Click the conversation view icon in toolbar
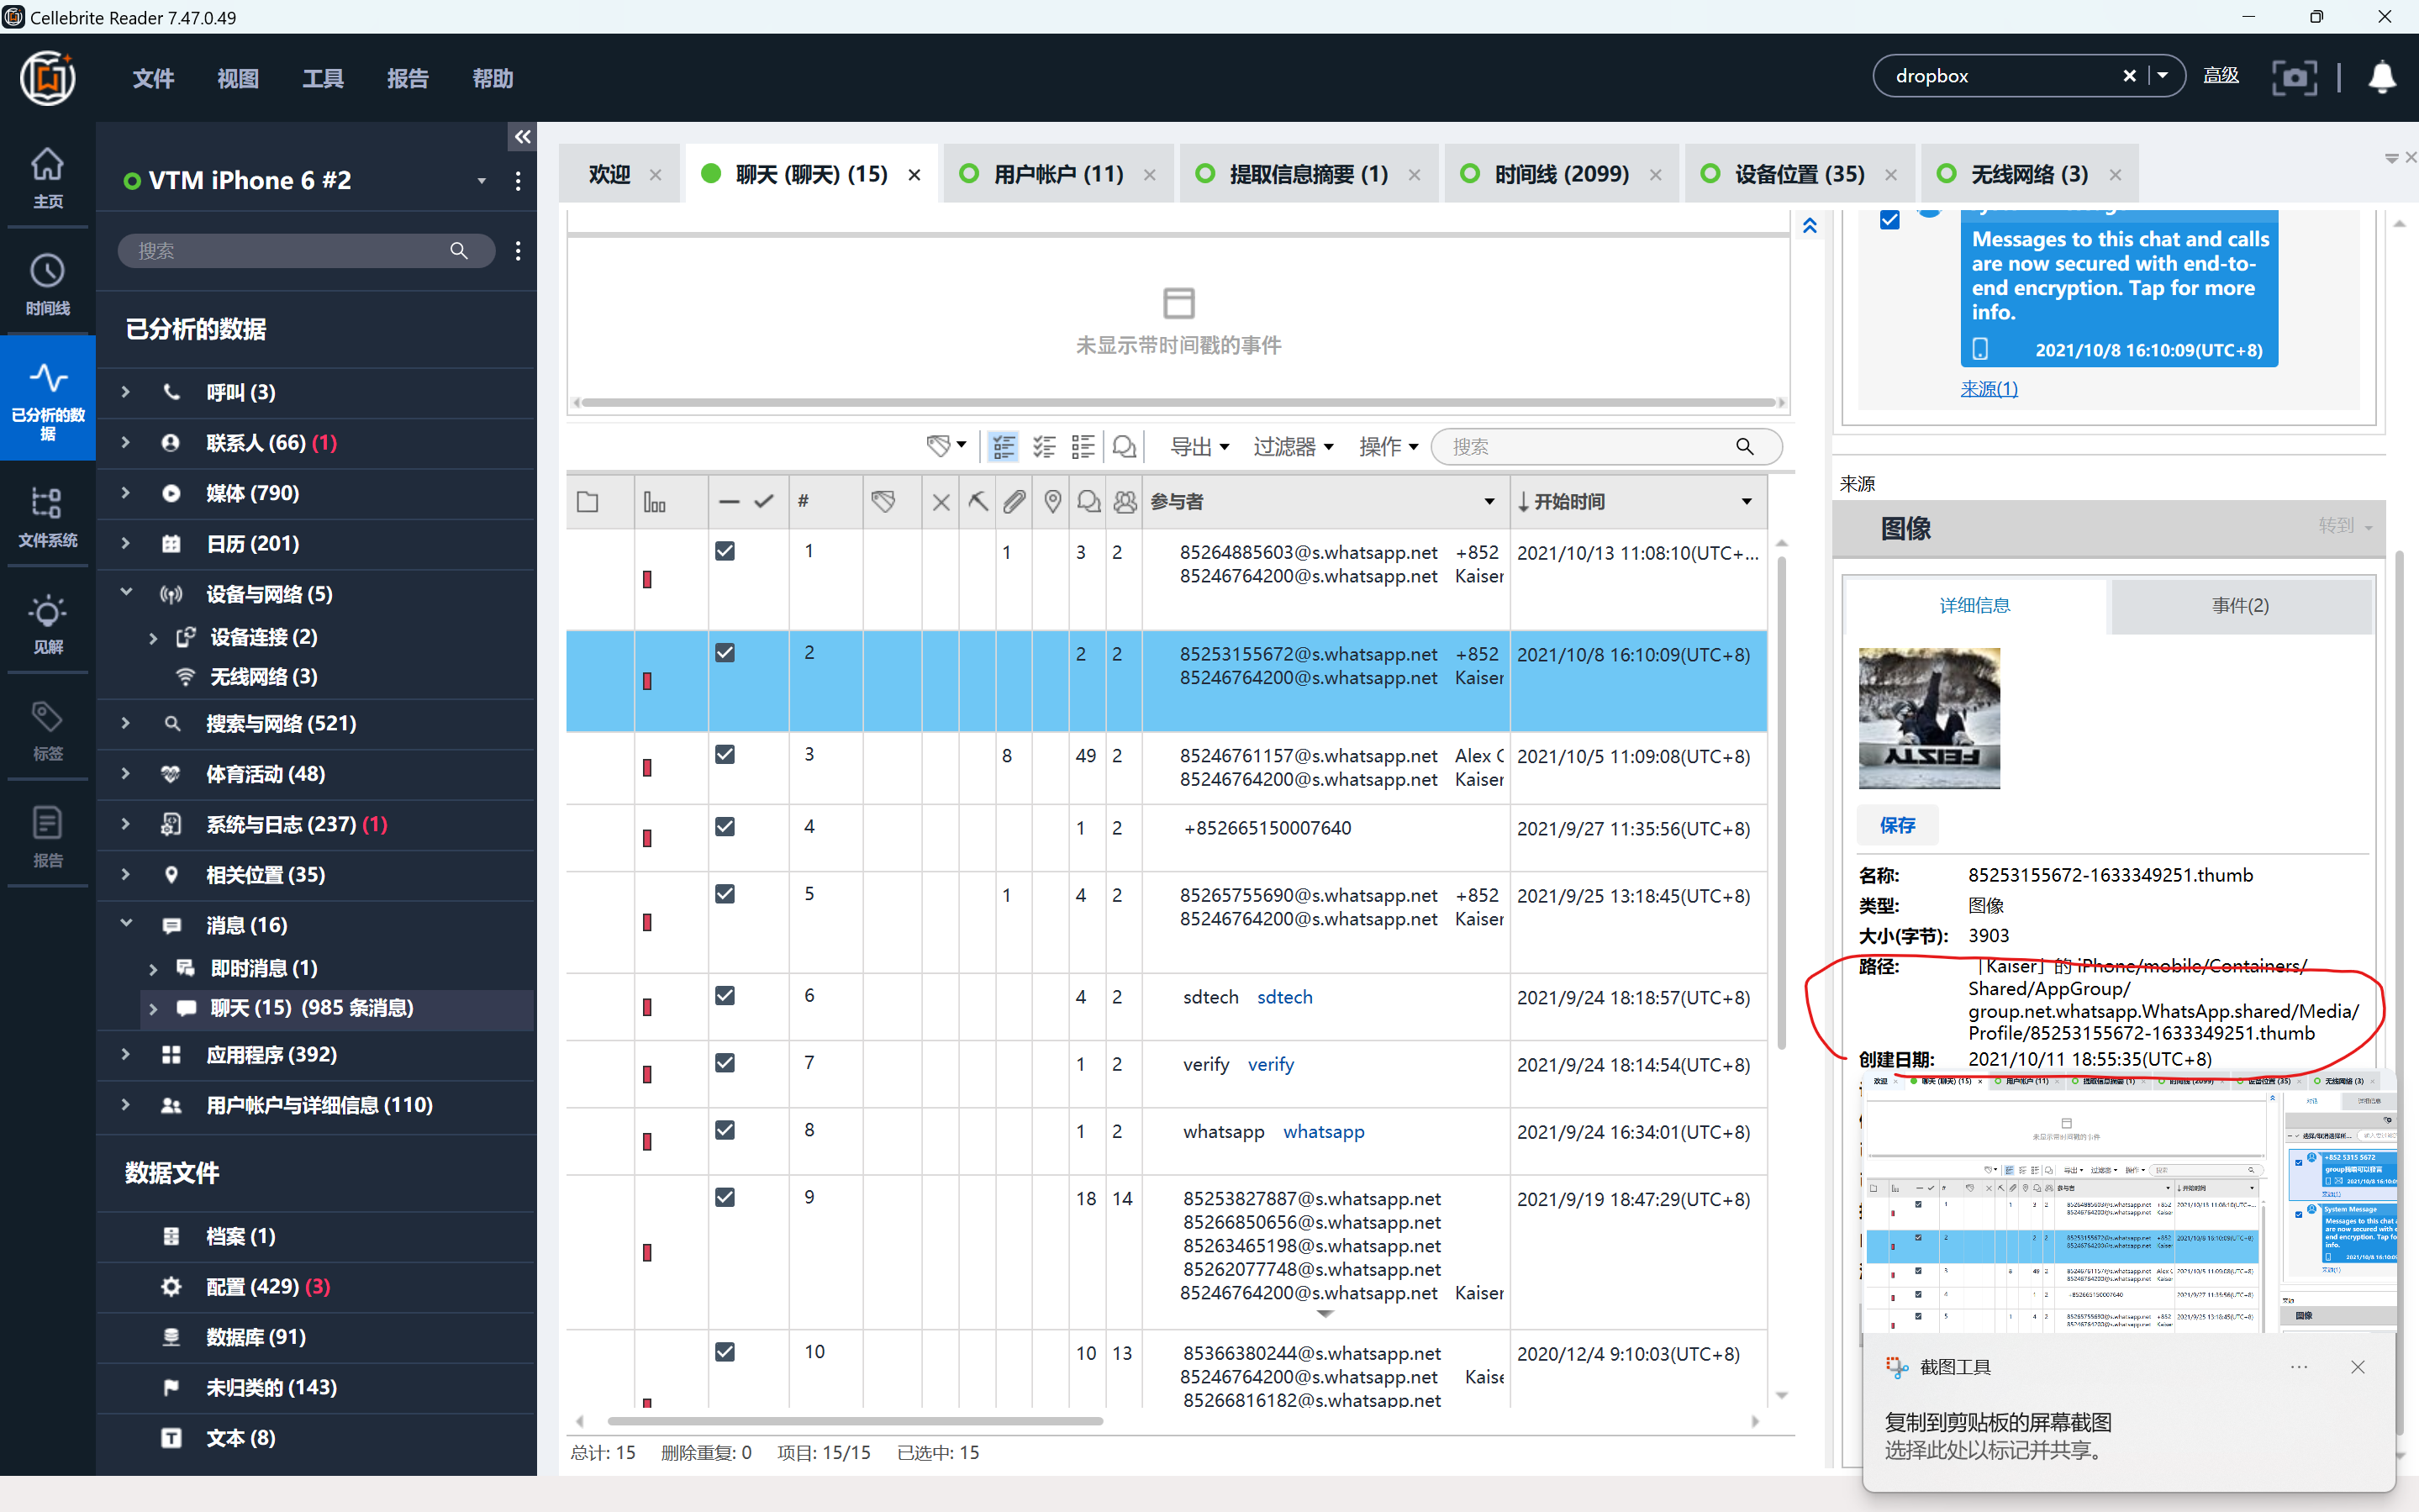This screenshot has width=2419, height=1512. point(1124,447)
